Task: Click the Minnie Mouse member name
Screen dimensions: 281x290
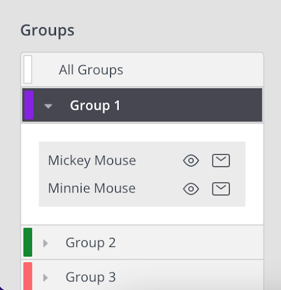Action: [x=92, y=188]
